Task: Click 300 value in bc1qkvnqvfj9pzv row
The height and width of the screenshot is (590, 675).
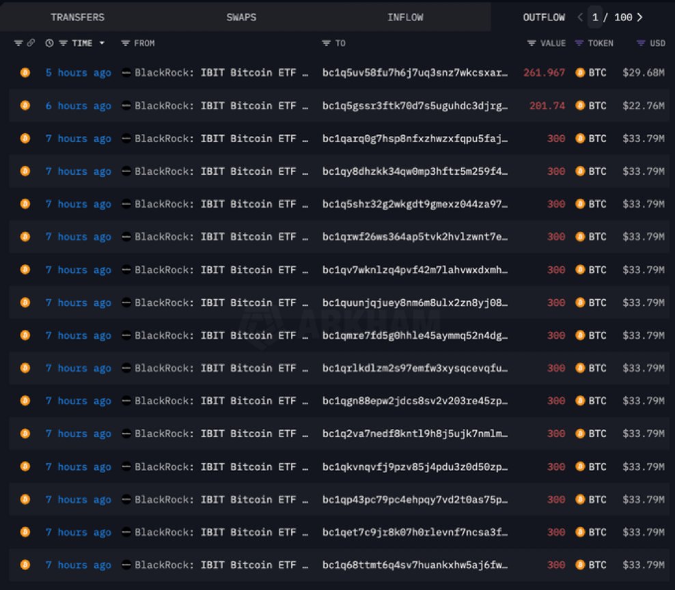Action: point(556,466)
